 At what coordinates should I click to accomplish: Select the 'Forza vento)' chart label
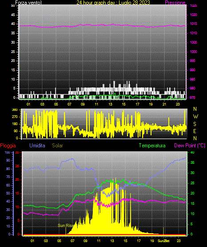(28, 3)
